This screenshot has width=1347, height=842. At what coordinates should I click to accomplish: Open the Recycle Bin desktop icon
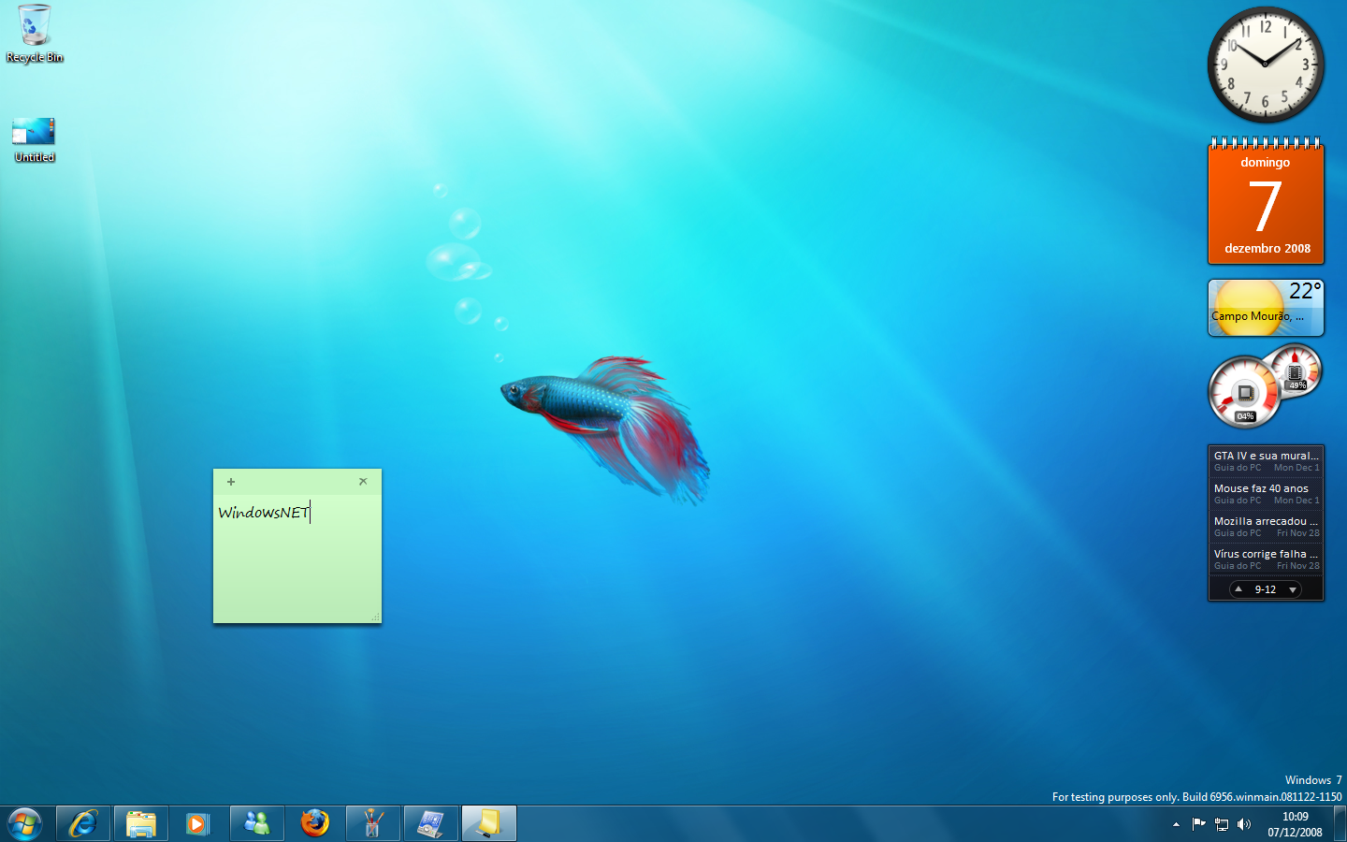click(x=35, y=35)
